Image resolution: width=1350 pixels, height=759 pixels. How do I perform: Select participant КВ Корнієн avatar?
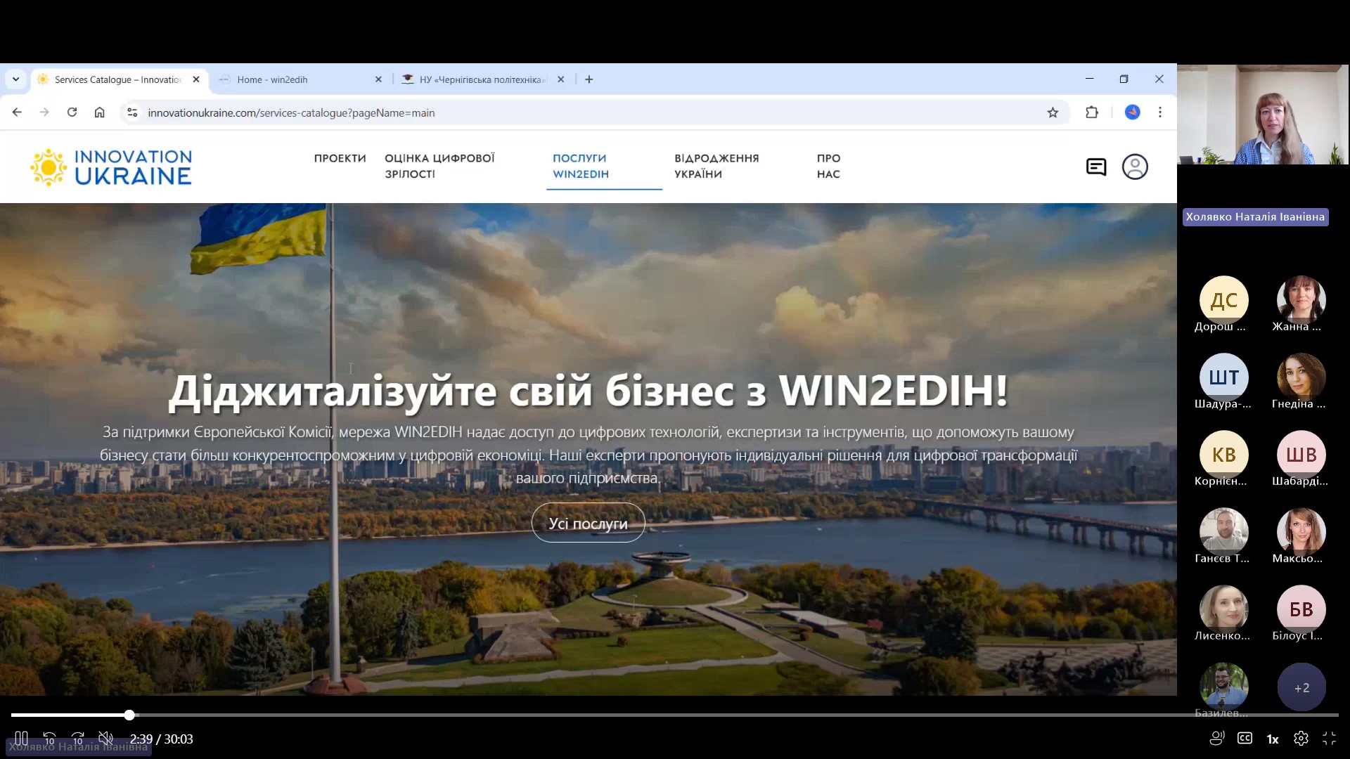pos(1224,455)
